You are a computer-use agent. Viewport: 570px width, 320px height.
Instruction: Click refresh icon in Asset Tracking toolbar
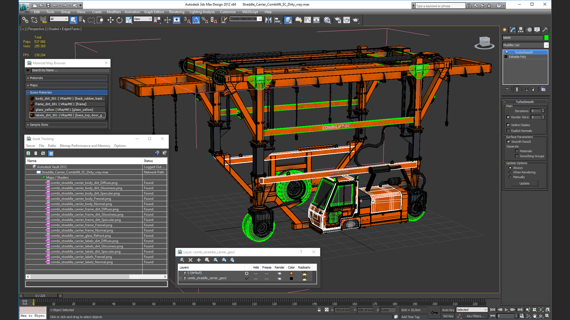(28, 153)
